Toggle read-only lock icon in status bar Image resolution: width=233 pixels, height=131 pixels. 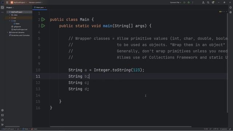click(x=230, y=129)
